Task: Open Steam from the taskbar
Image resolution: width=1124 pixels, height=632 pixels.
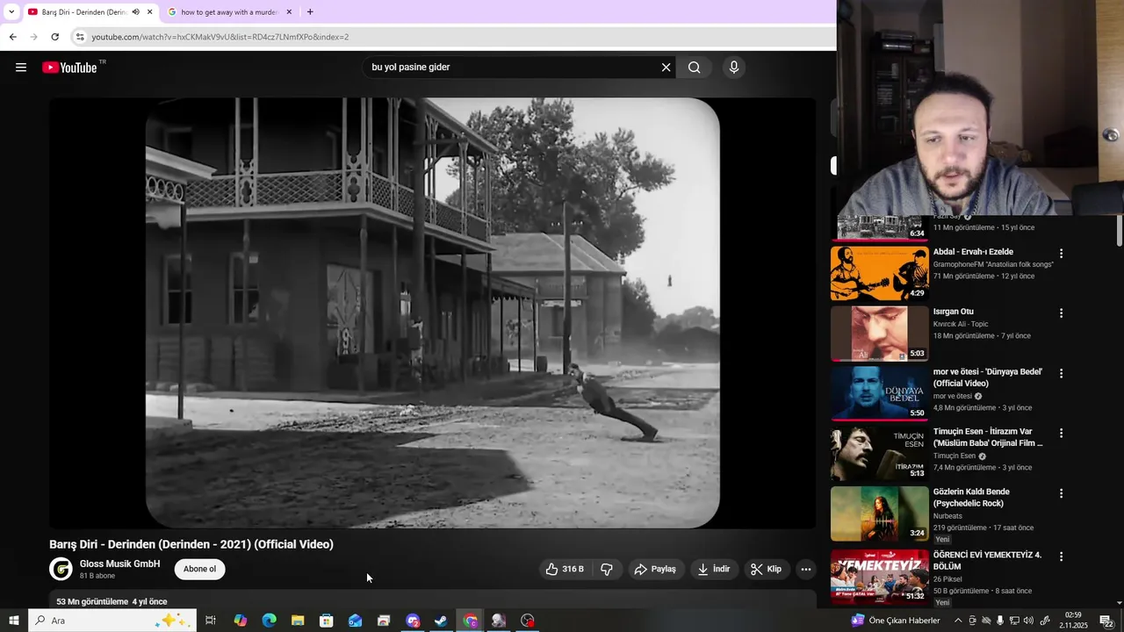Action: [442, 621]
